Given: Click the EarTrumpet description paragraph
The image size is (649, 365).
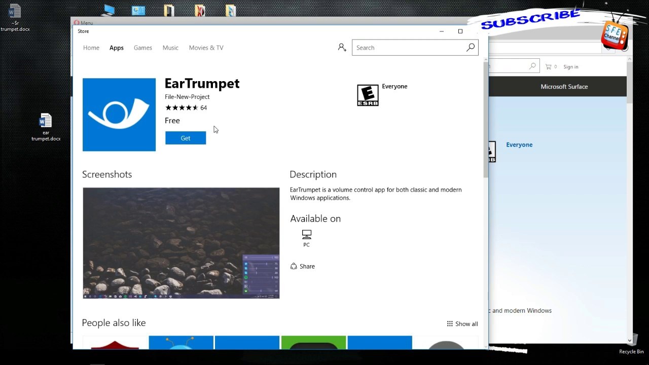Looking at the screenshot, I should 376,194.
